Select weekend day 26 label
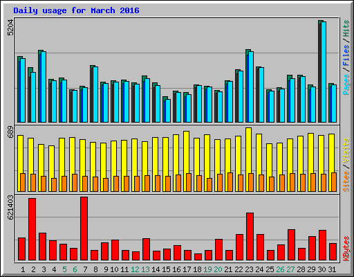This screenshot has height=277, width=354. click(280, 269)
